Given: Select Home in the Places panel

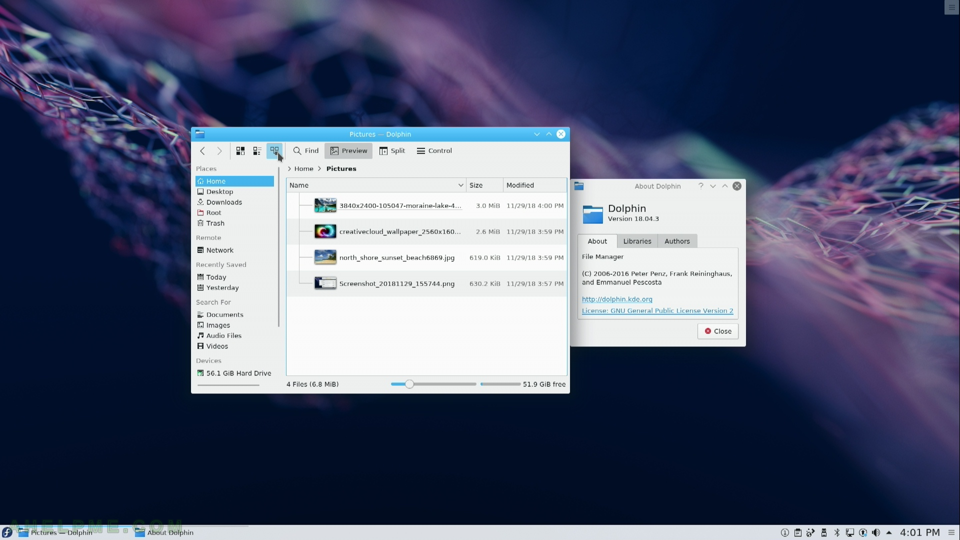Looking at the screenshot, I should click(x=234, y=181).
